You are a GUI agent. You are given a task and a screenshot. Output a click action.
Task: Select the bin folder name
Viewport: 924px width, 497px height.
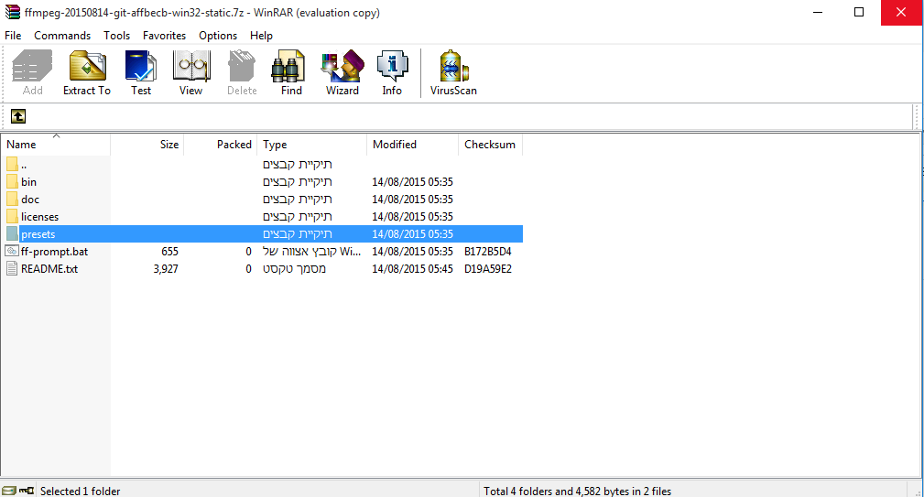pyautogui.click(x=29, y=182)
